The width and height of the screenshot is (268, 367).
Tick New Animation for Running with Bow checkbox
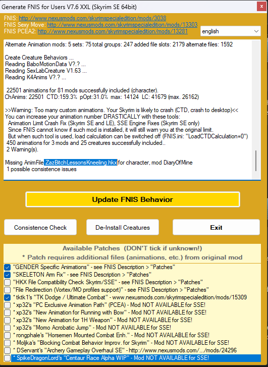pos(7,312)
